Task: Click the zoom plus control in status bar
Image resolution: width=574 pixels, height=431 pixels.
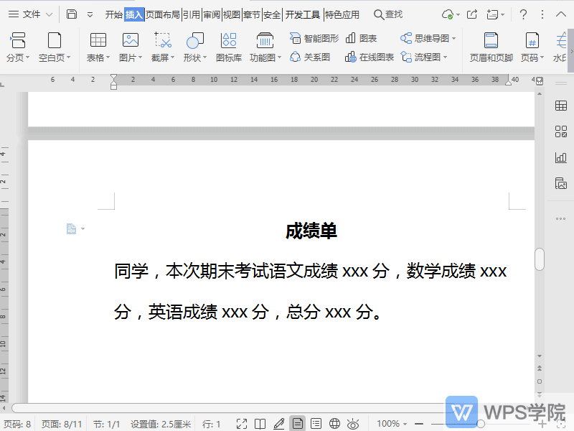Action: click(x=542, y=423)
